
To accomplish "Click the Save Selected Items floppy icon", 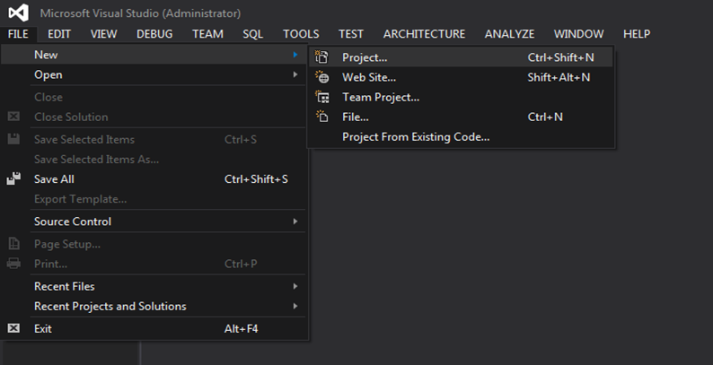I will pyautogui.click(x=13, y=139).
